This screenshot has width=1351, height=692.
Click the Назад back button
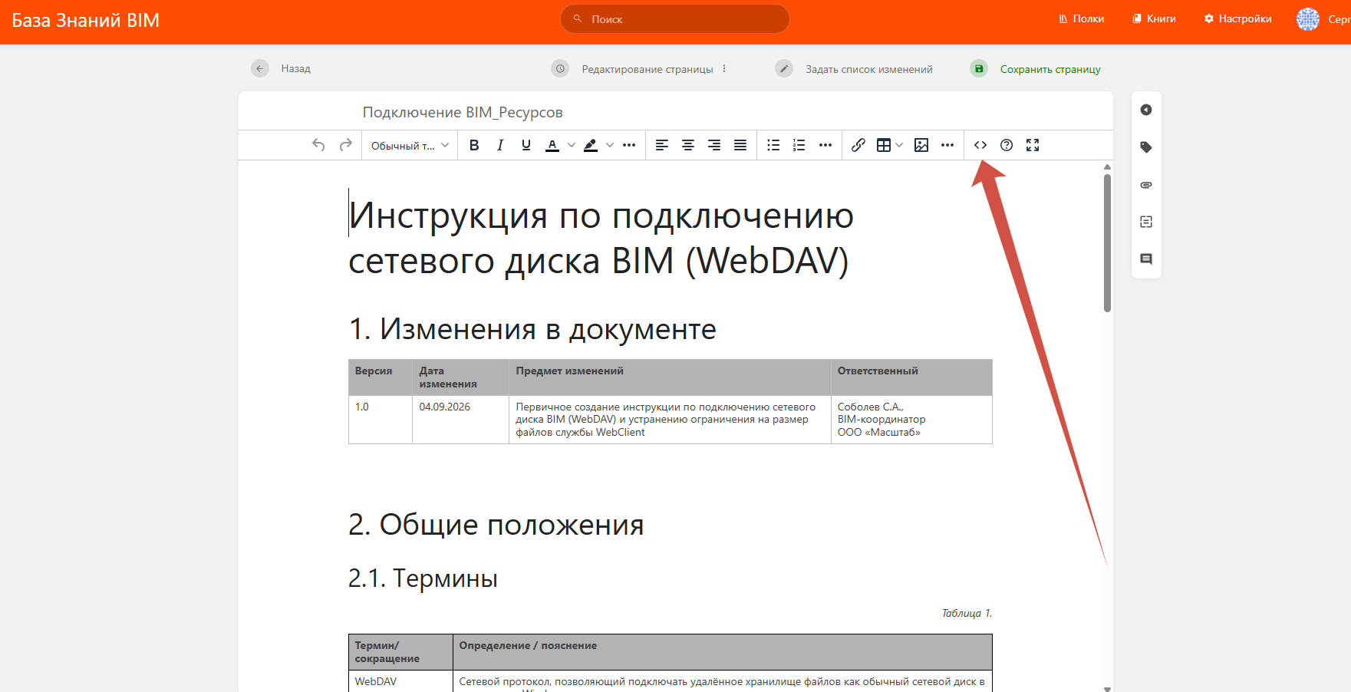tap(281, 68)
